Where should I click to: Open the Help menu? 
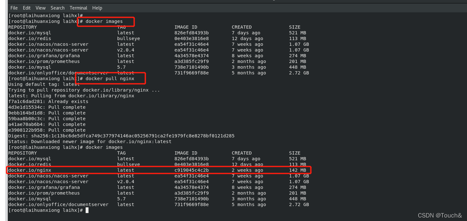pos(97,8)
